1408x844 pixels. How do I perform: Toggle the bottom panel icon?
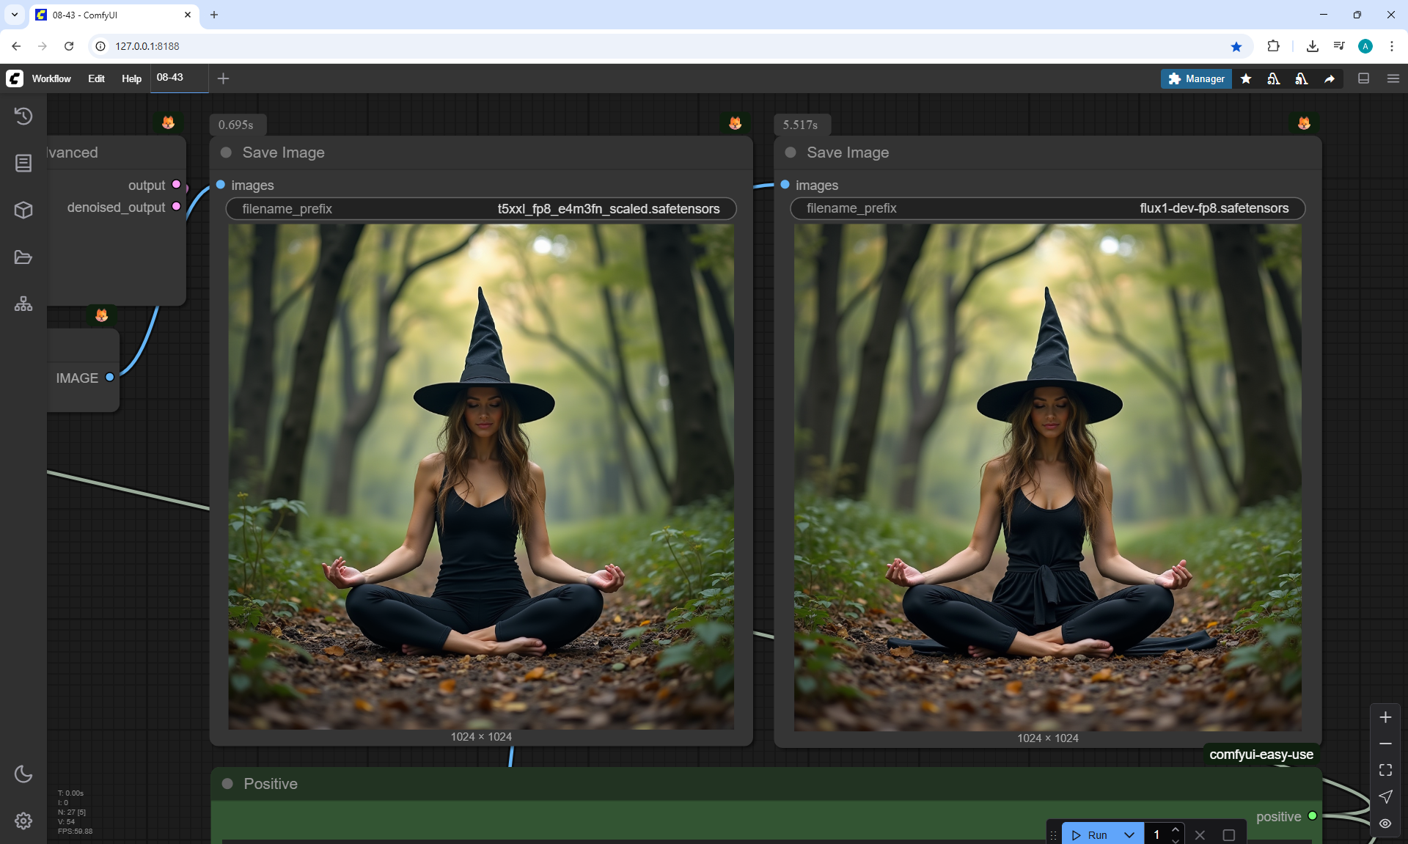(1363, 78)
